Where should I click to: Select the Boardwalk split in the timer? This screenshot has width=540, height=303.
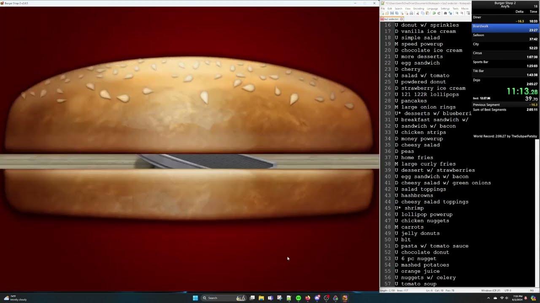point(505,28)
